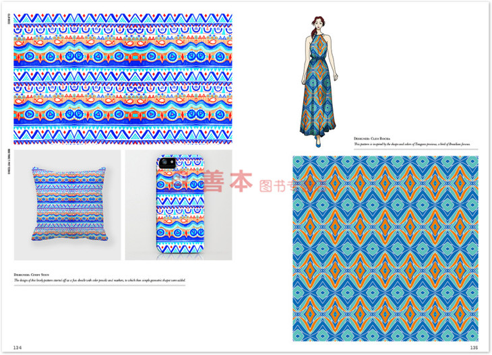The image size is (492, 355).
Task: Click the model's blue shoes
Action: pyautogui.click(x=317, y=143)
